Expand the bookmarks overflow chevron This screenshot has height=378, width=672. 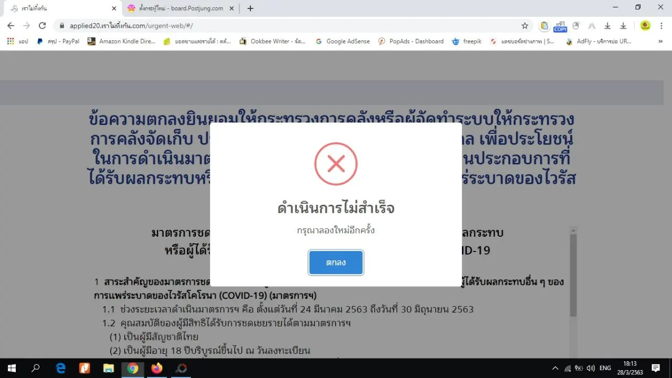click(x=660, y=41)
